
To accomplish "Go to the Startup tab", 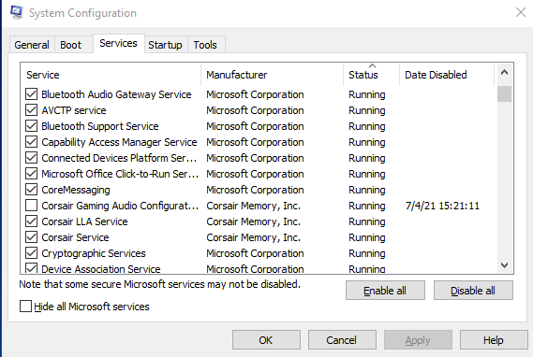I will point(165,45).
